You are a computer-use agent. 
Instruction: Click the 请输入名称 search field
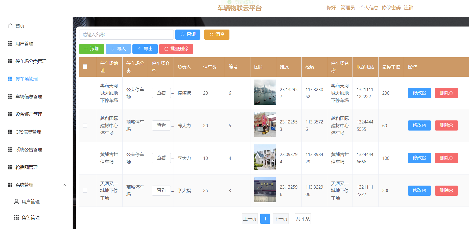click(x=126, y=35)
